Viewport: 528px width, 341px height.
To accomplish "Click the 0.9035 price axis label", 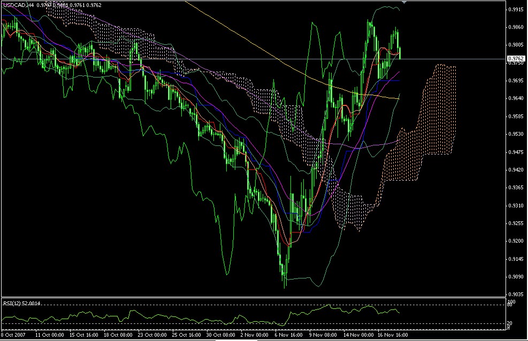I will [x=517, y=294].
